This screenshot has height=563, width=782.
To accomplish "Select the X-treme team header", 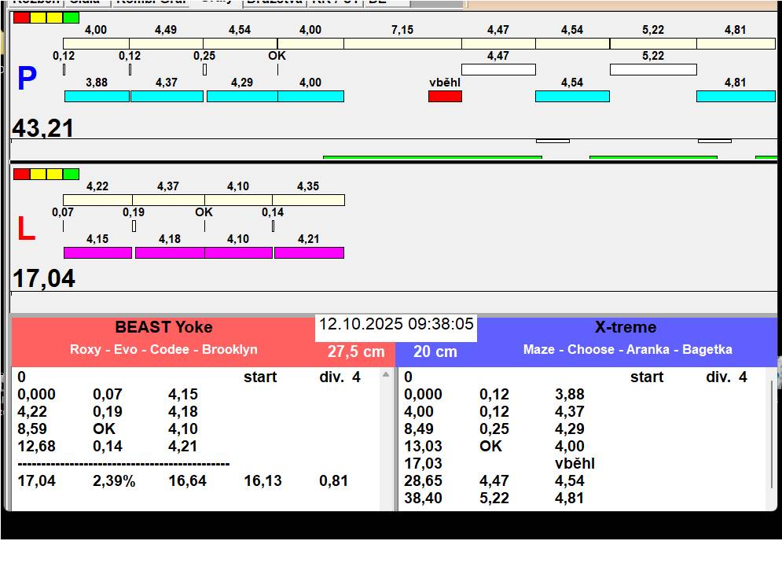I will coord(626,327).
